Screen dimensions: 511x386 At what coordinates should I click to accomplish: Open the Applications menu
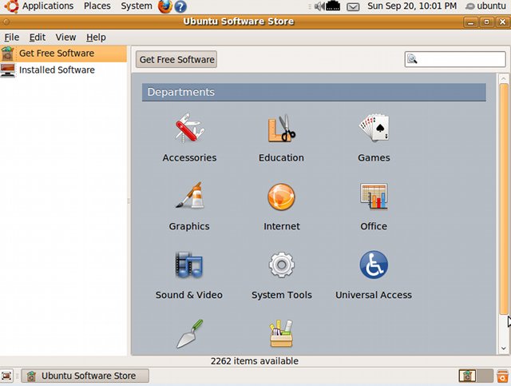[48, 6]
